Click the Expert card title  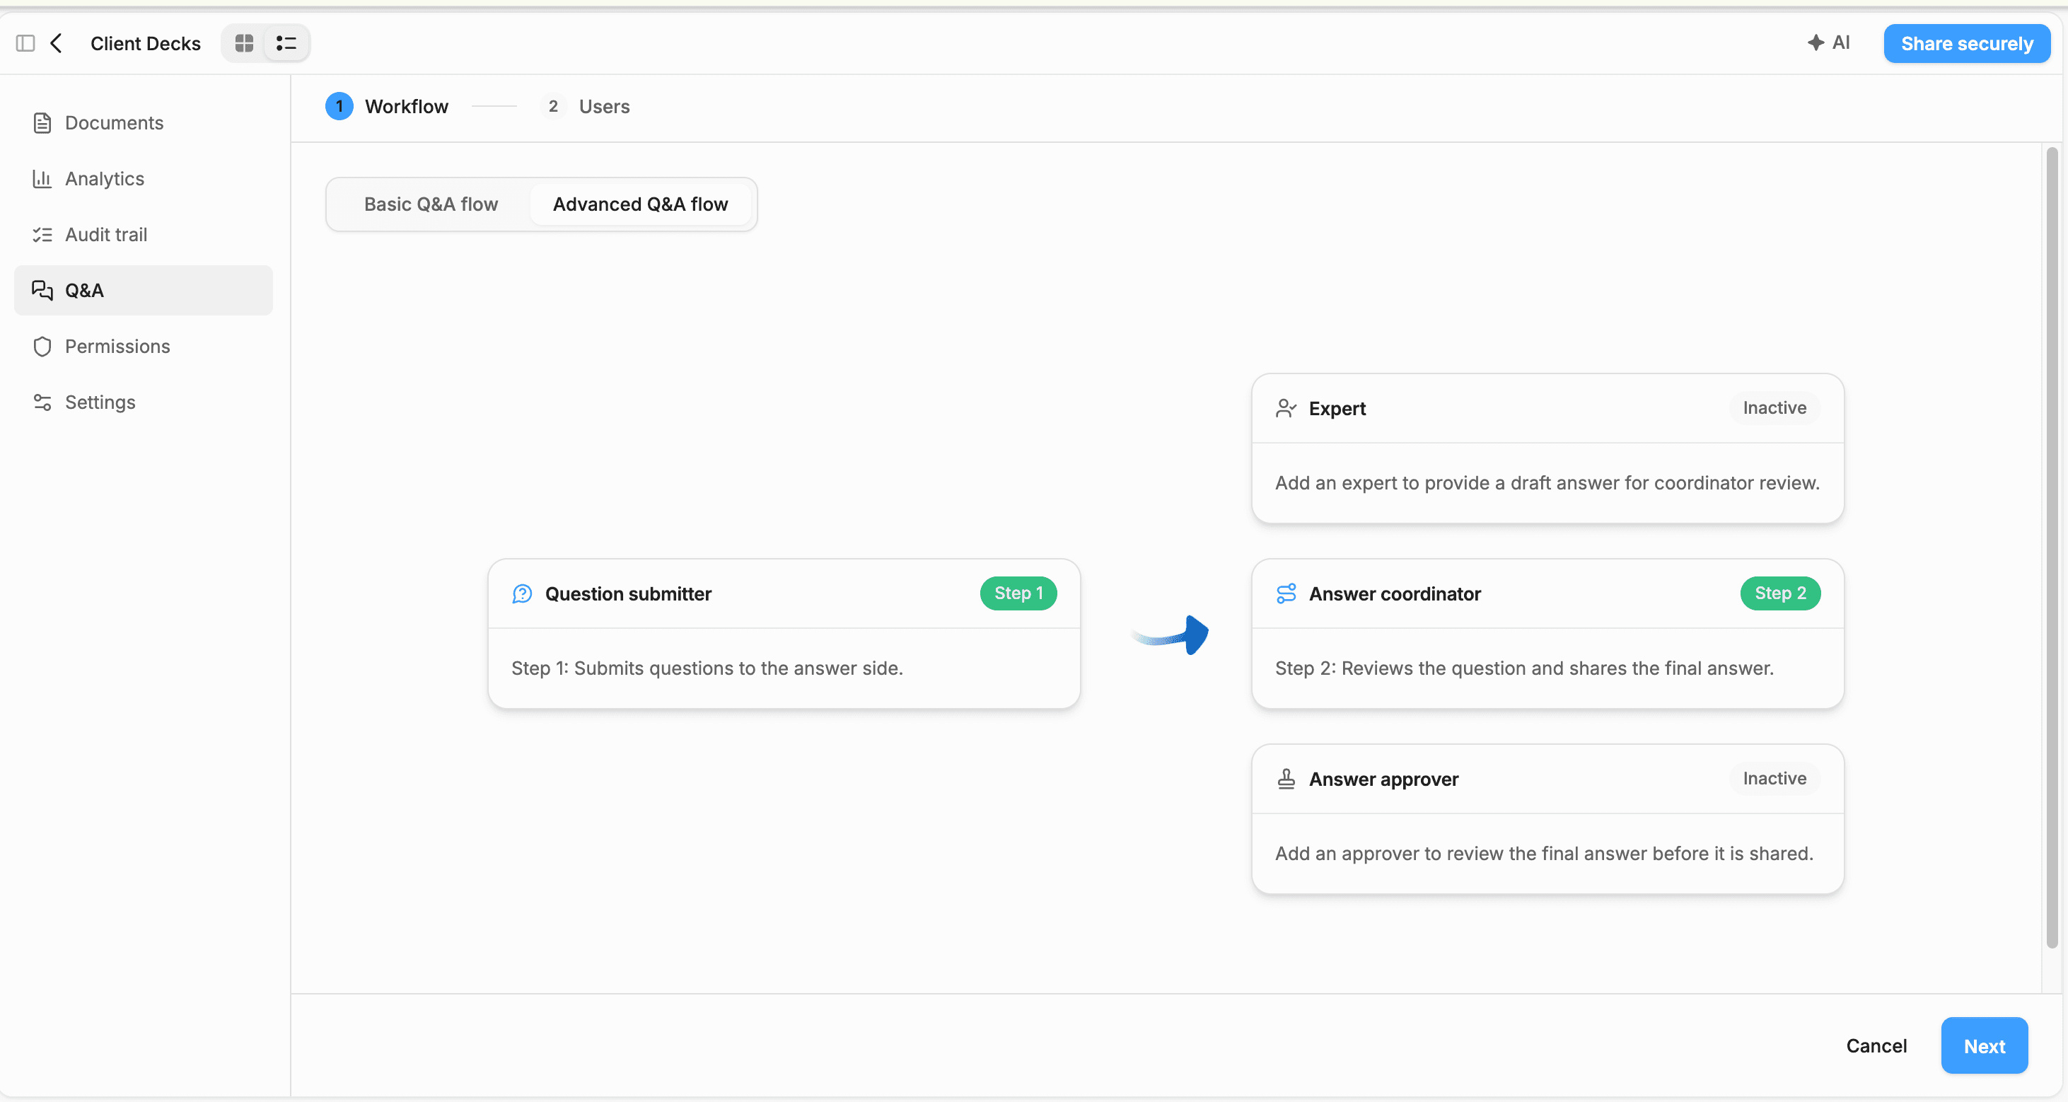pos(1337,409)
